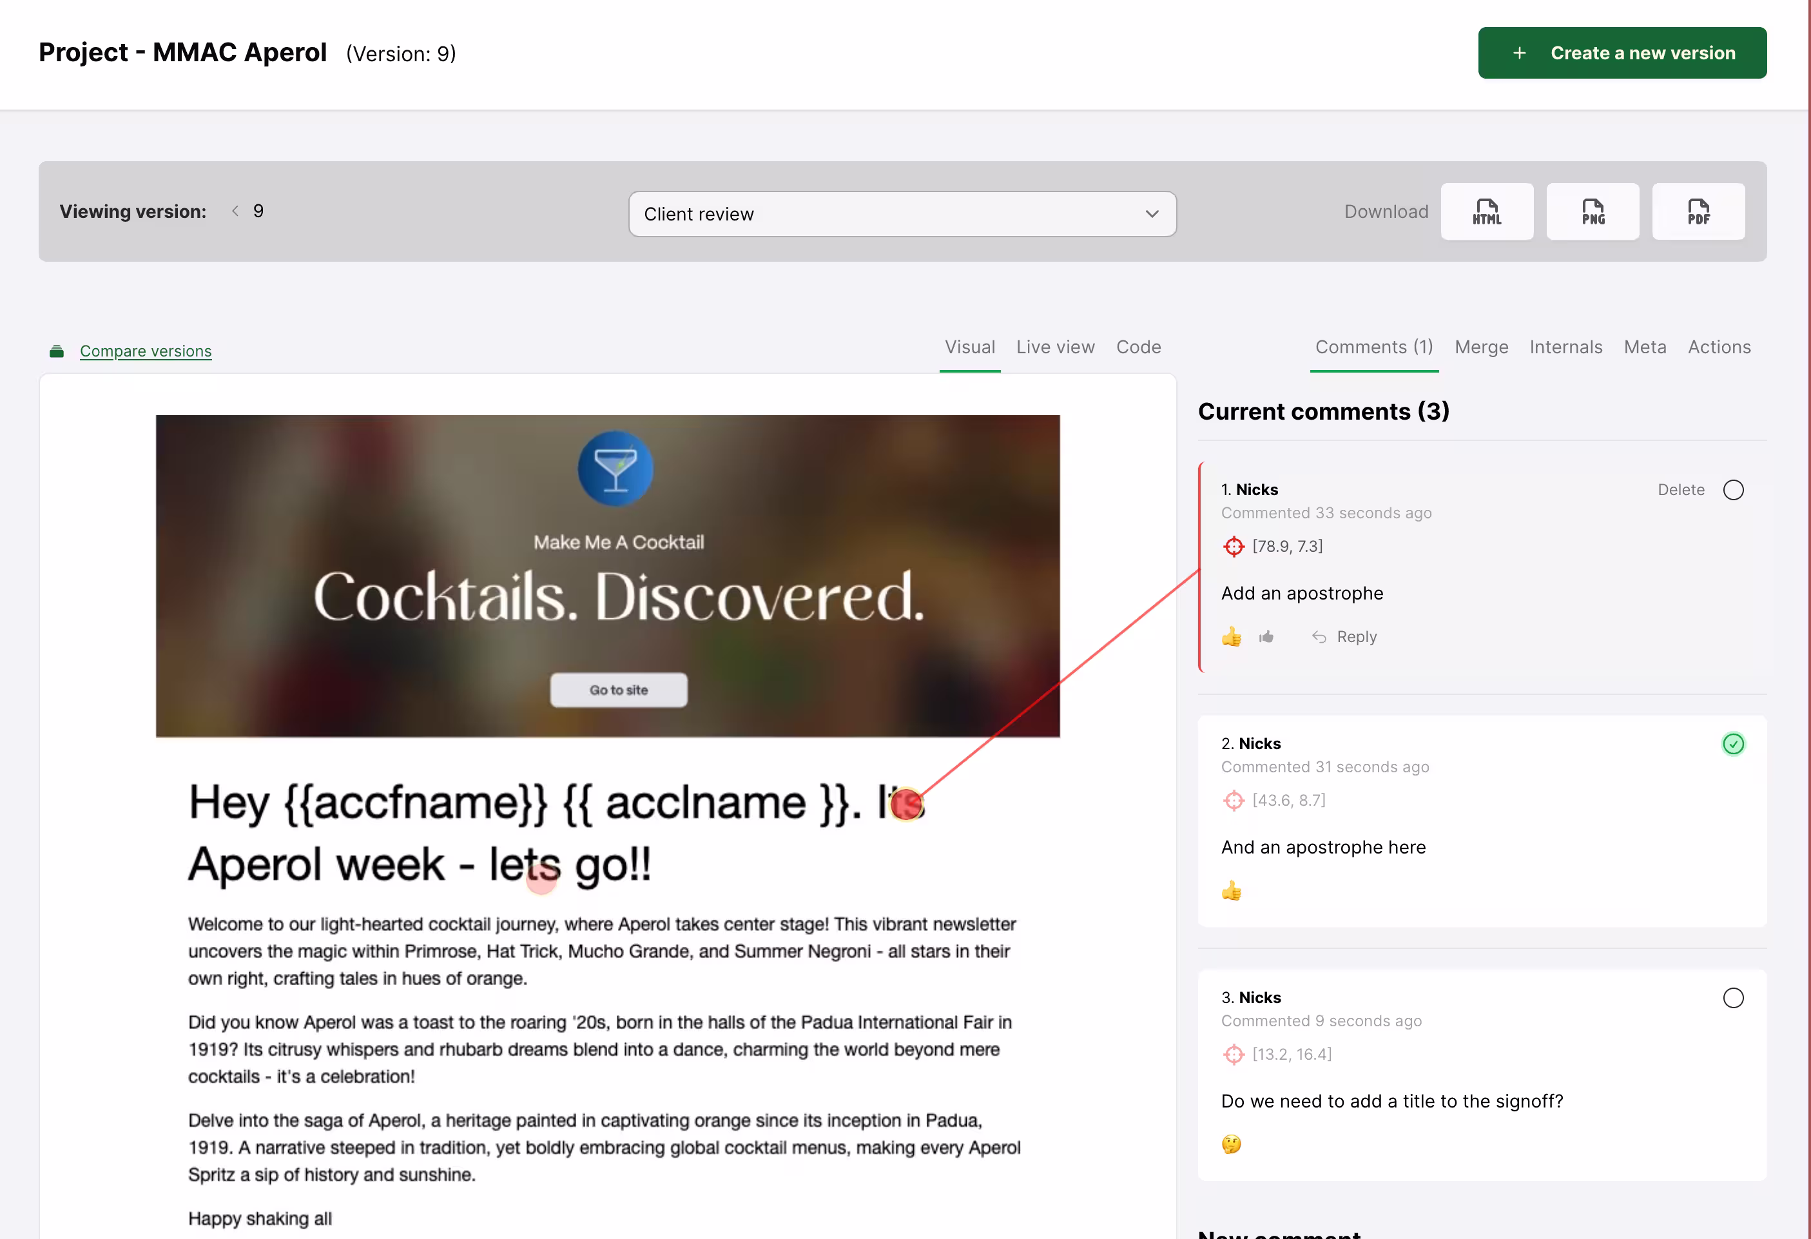Screen dimensions: 1811x1239
Task: Click crosshair locator on comment 3
Action: click(1233, 1055)
